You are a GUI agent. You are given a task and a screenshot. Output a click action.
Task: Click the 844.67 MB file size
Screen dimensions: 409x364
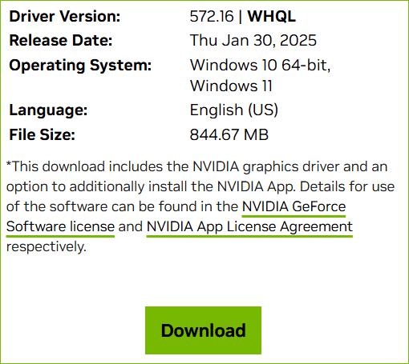point(229,134)
